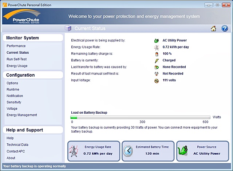Viewport: 233px width, 171px height.
Task: Click the Current Status cube icon in header
Action: 68,28
